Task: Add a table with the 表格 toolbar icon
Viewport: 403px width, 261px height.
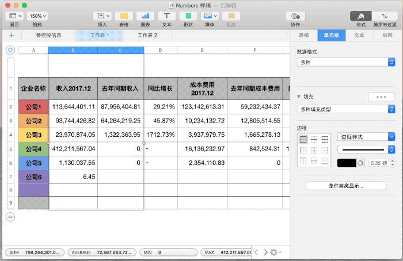Action: [124, 16]
